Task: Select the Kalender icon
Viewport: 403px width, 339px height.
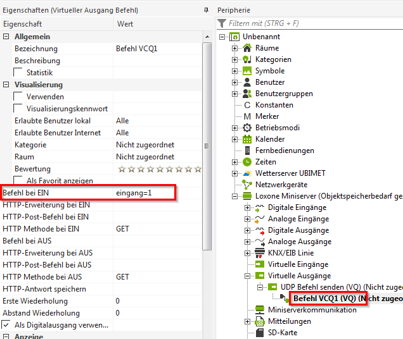Action: (247, 139)
